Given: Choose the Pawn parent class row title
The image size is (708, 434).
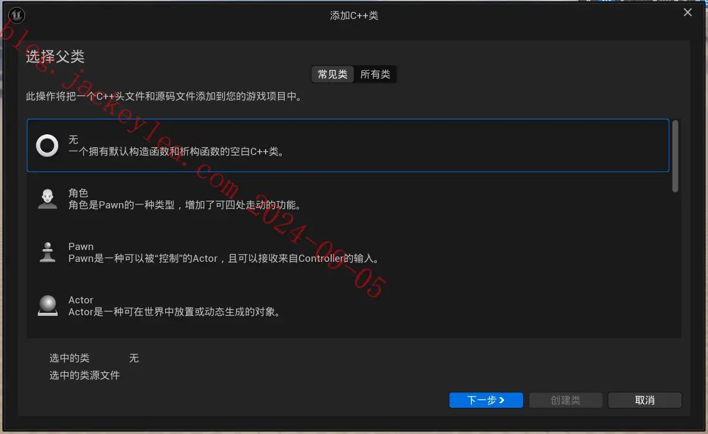Looking at the screenshot, I should point(81,246).
